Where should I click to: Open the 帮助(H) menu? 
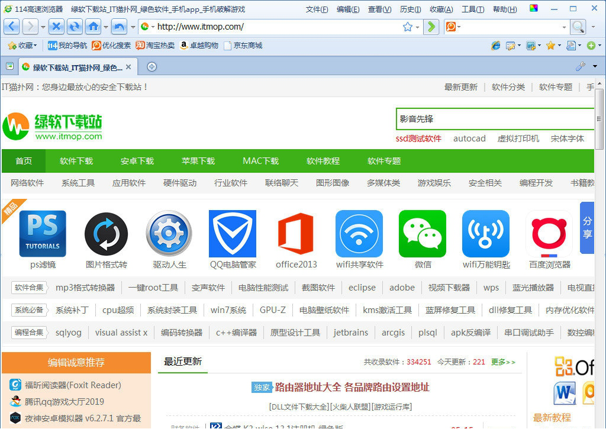[x=505, y=9]
